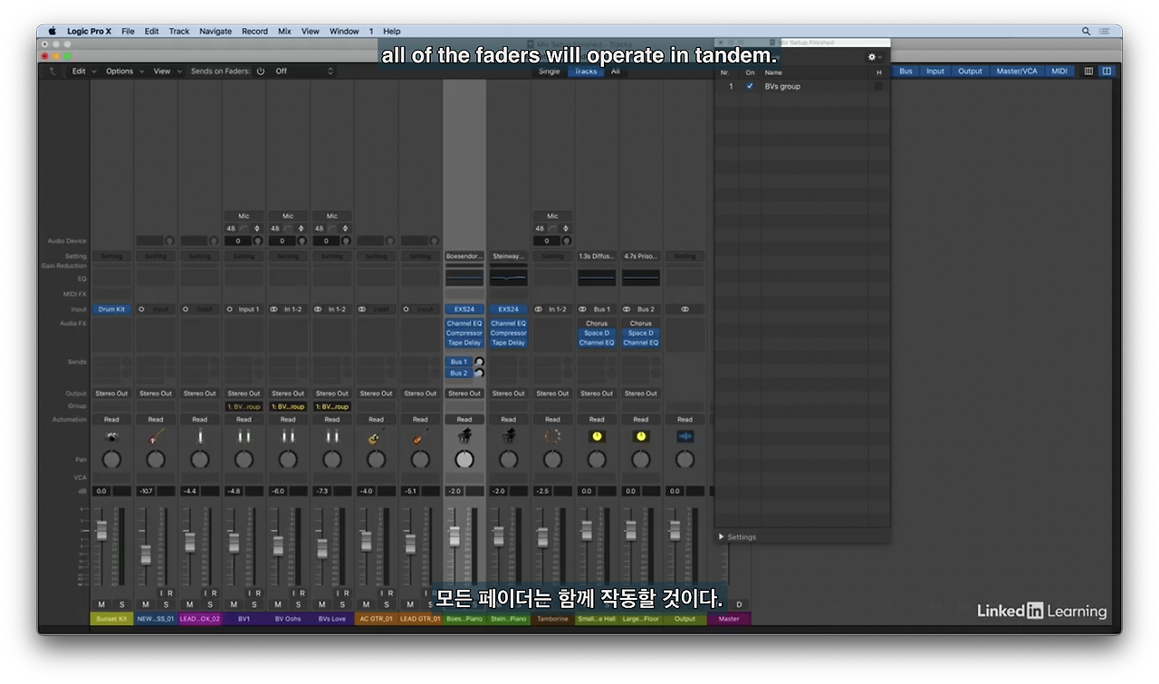Open EXS24 instrument on Boes...Piano channel
1159x684 pixels.
tap(465, 309)
